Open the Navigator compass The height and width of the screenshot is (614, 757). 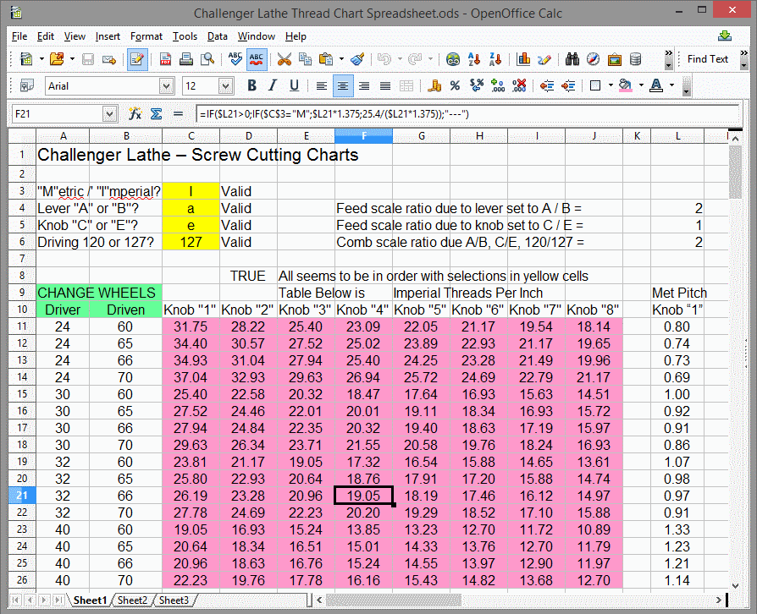[594, 59]
